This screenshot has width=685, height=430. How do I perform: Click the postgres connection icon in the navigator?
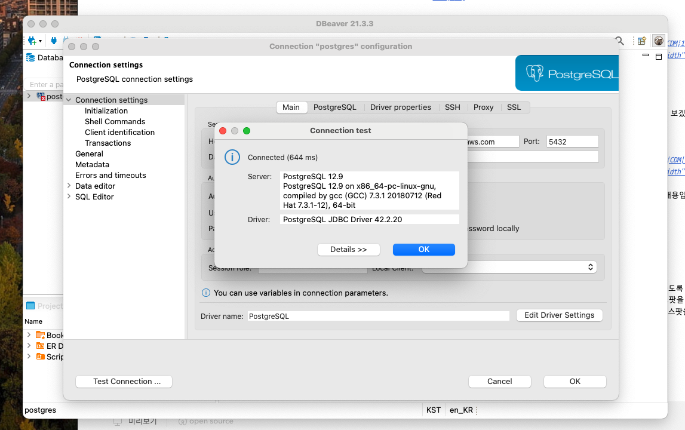pos(41,96)
